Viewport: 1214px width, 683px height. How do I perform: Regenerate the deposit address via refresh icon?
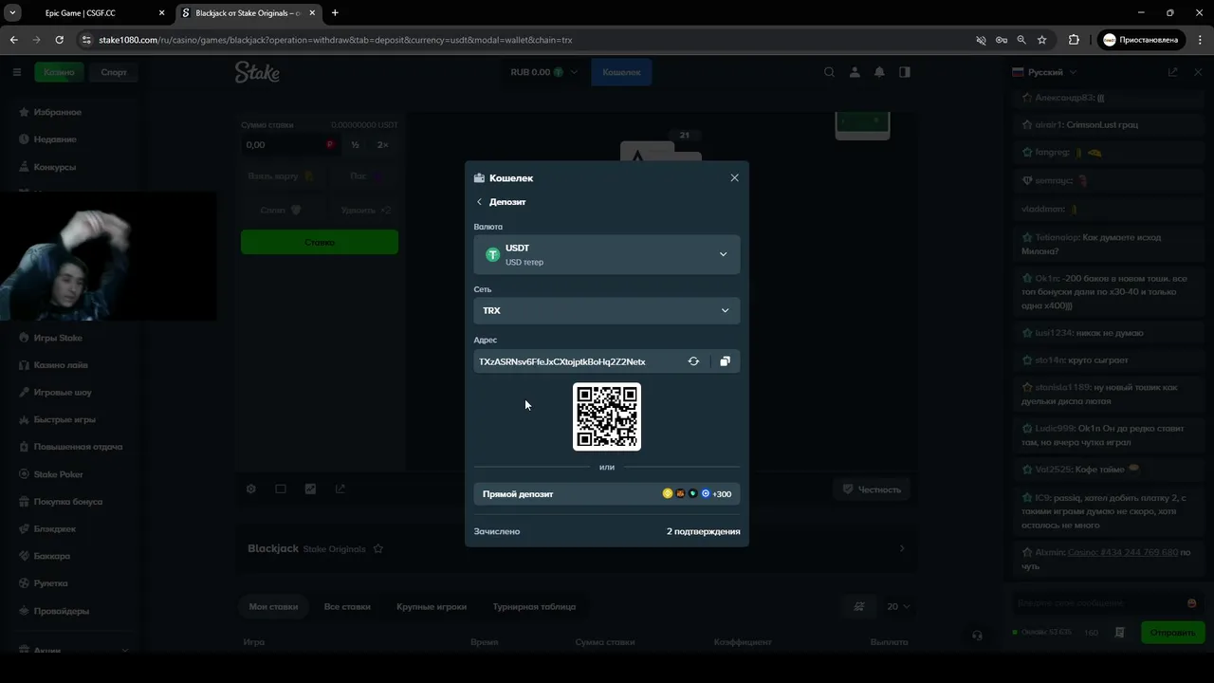click(693, 361)
